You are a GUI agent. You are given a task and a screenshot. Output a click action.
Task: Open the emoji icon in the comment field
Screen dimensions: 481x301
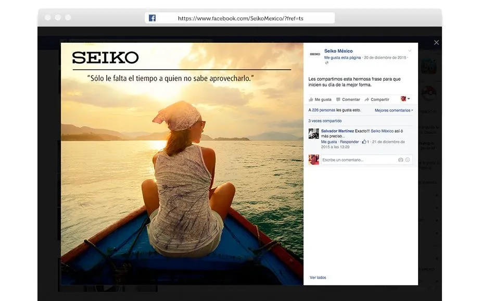tap(407, 159)
